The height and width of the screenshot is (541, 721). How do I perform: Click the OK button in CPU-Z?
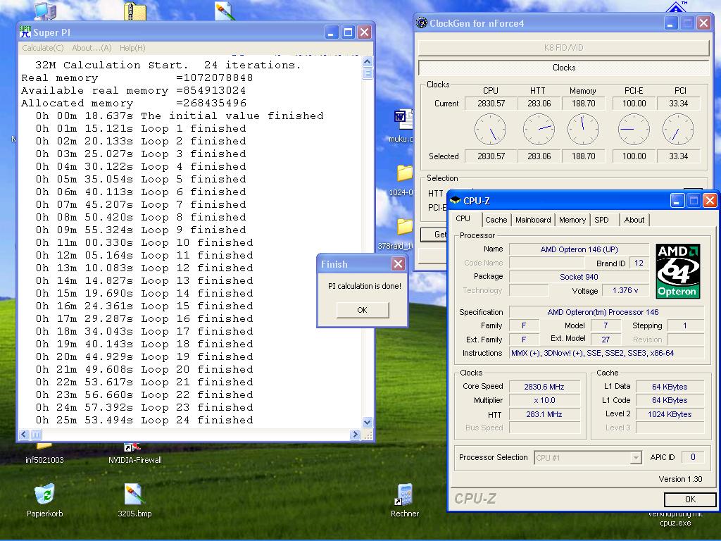coord(689,499)
